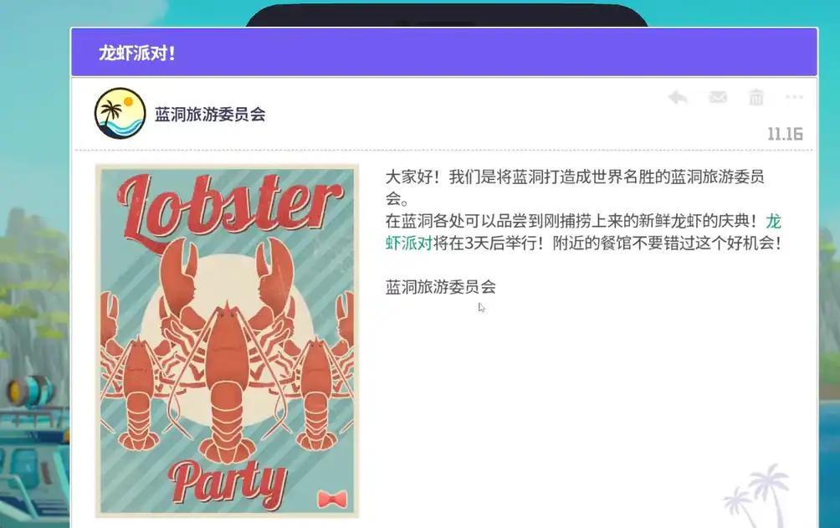Click the palm tree sender avatar
The image size is (840, 528).
coord(120,114)
